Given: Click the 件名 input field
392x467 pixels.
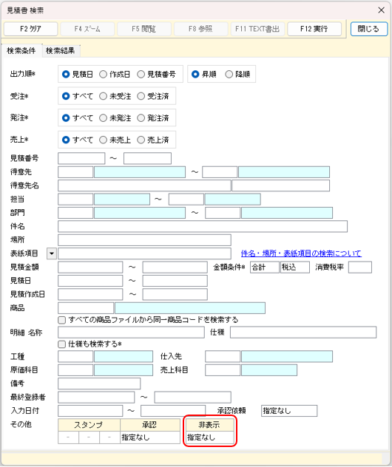Looking at the screenshot, I should (x=203, y=226).
